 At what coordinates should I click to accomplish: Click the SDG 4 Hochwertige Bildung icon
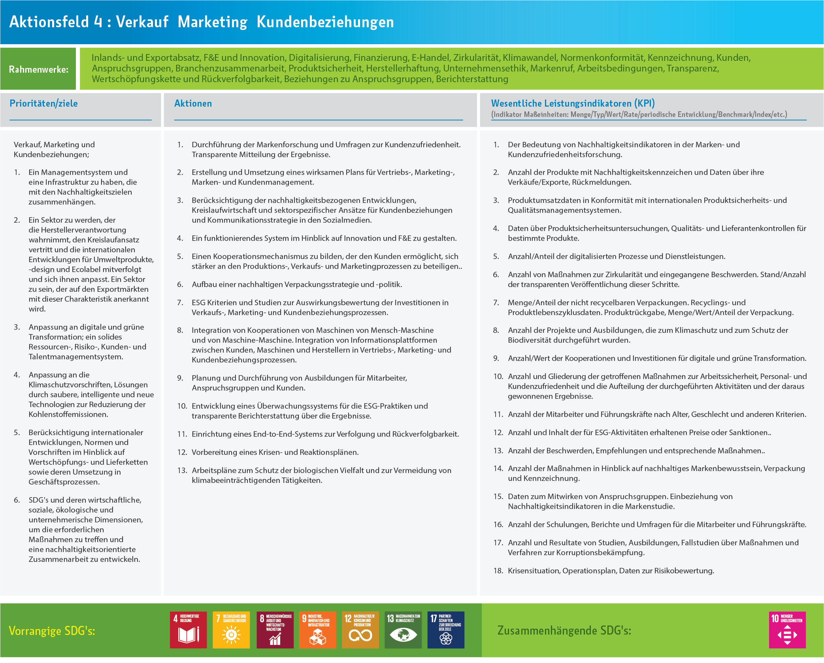188,630
